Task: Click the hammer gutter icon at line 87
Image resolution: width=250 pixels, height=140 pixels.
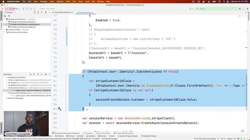Action: click(60, 109)
